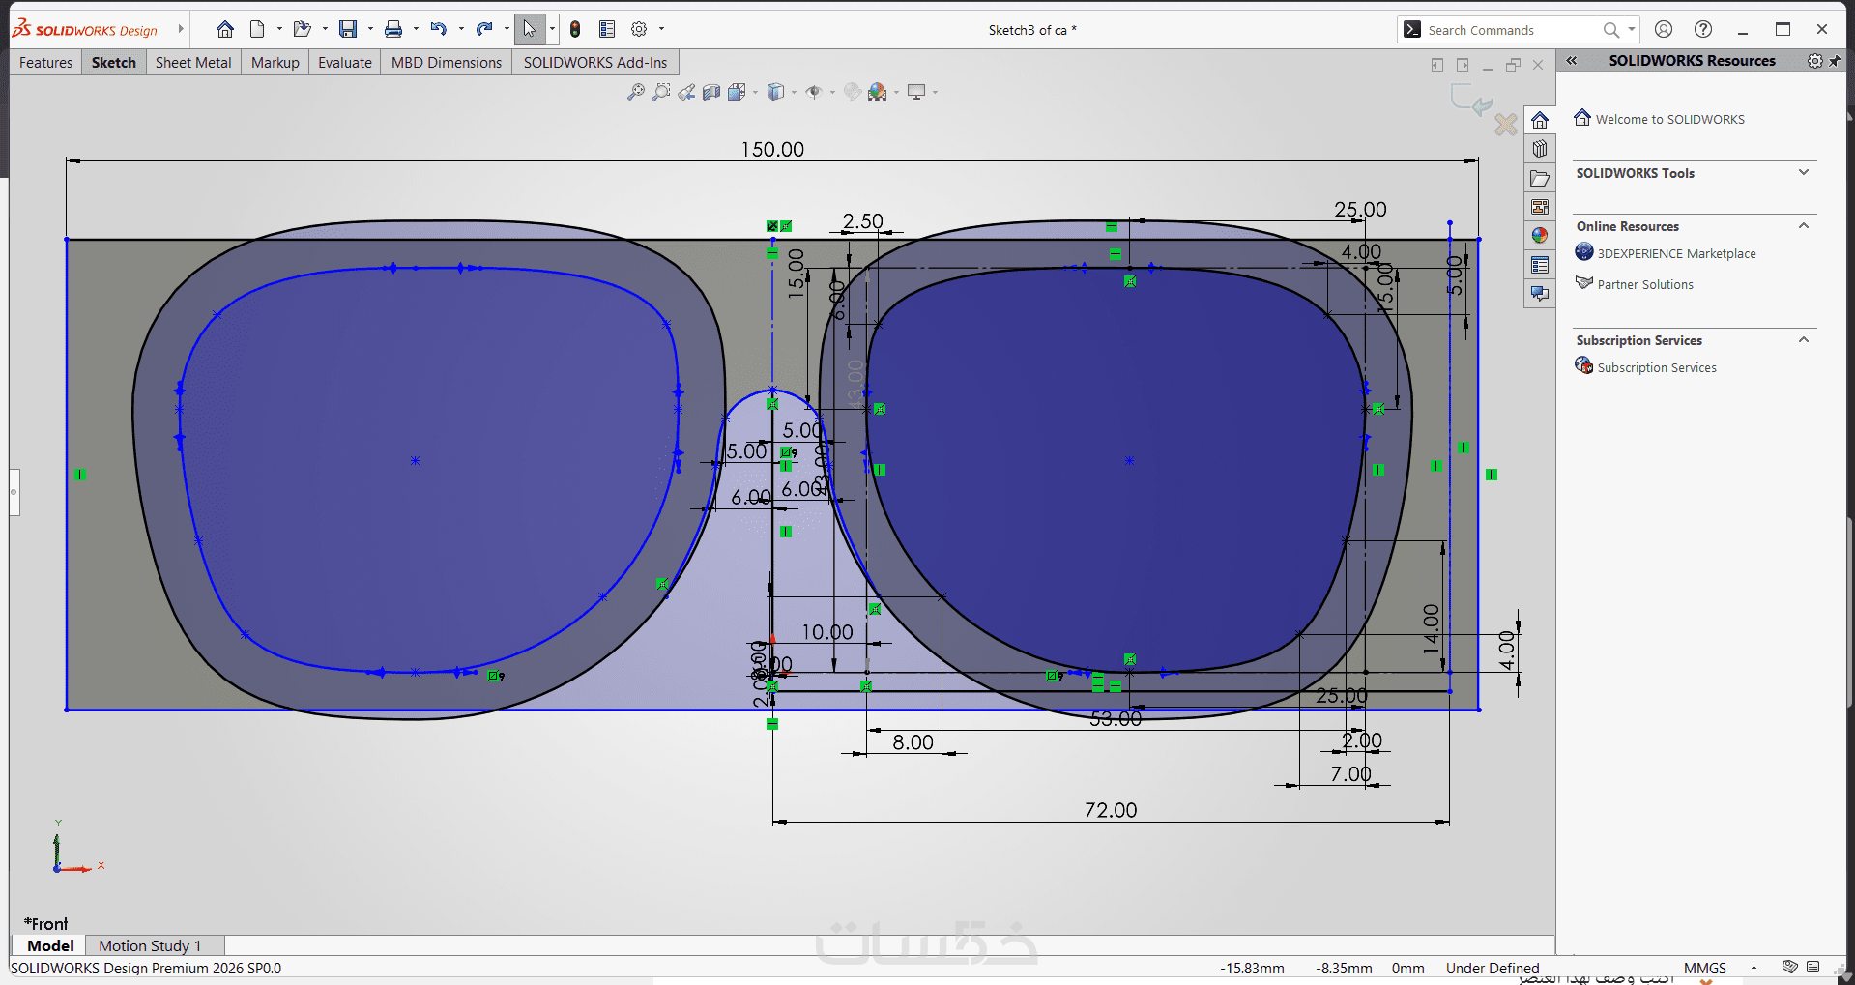
Task: Open the MMGS unit system dropdown
Action: pos(1753,968)
